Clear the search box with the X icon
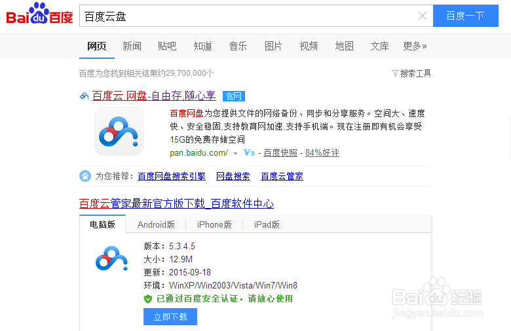 pyautogui.click(x=423, y=16)
